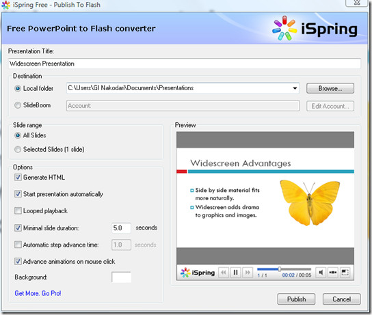Skip to next slide in preview player
372x315 pixels.
tap(248, 273)
